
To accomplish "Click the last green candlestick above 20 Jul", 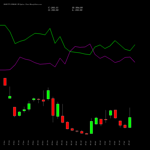I will [130, 122].
